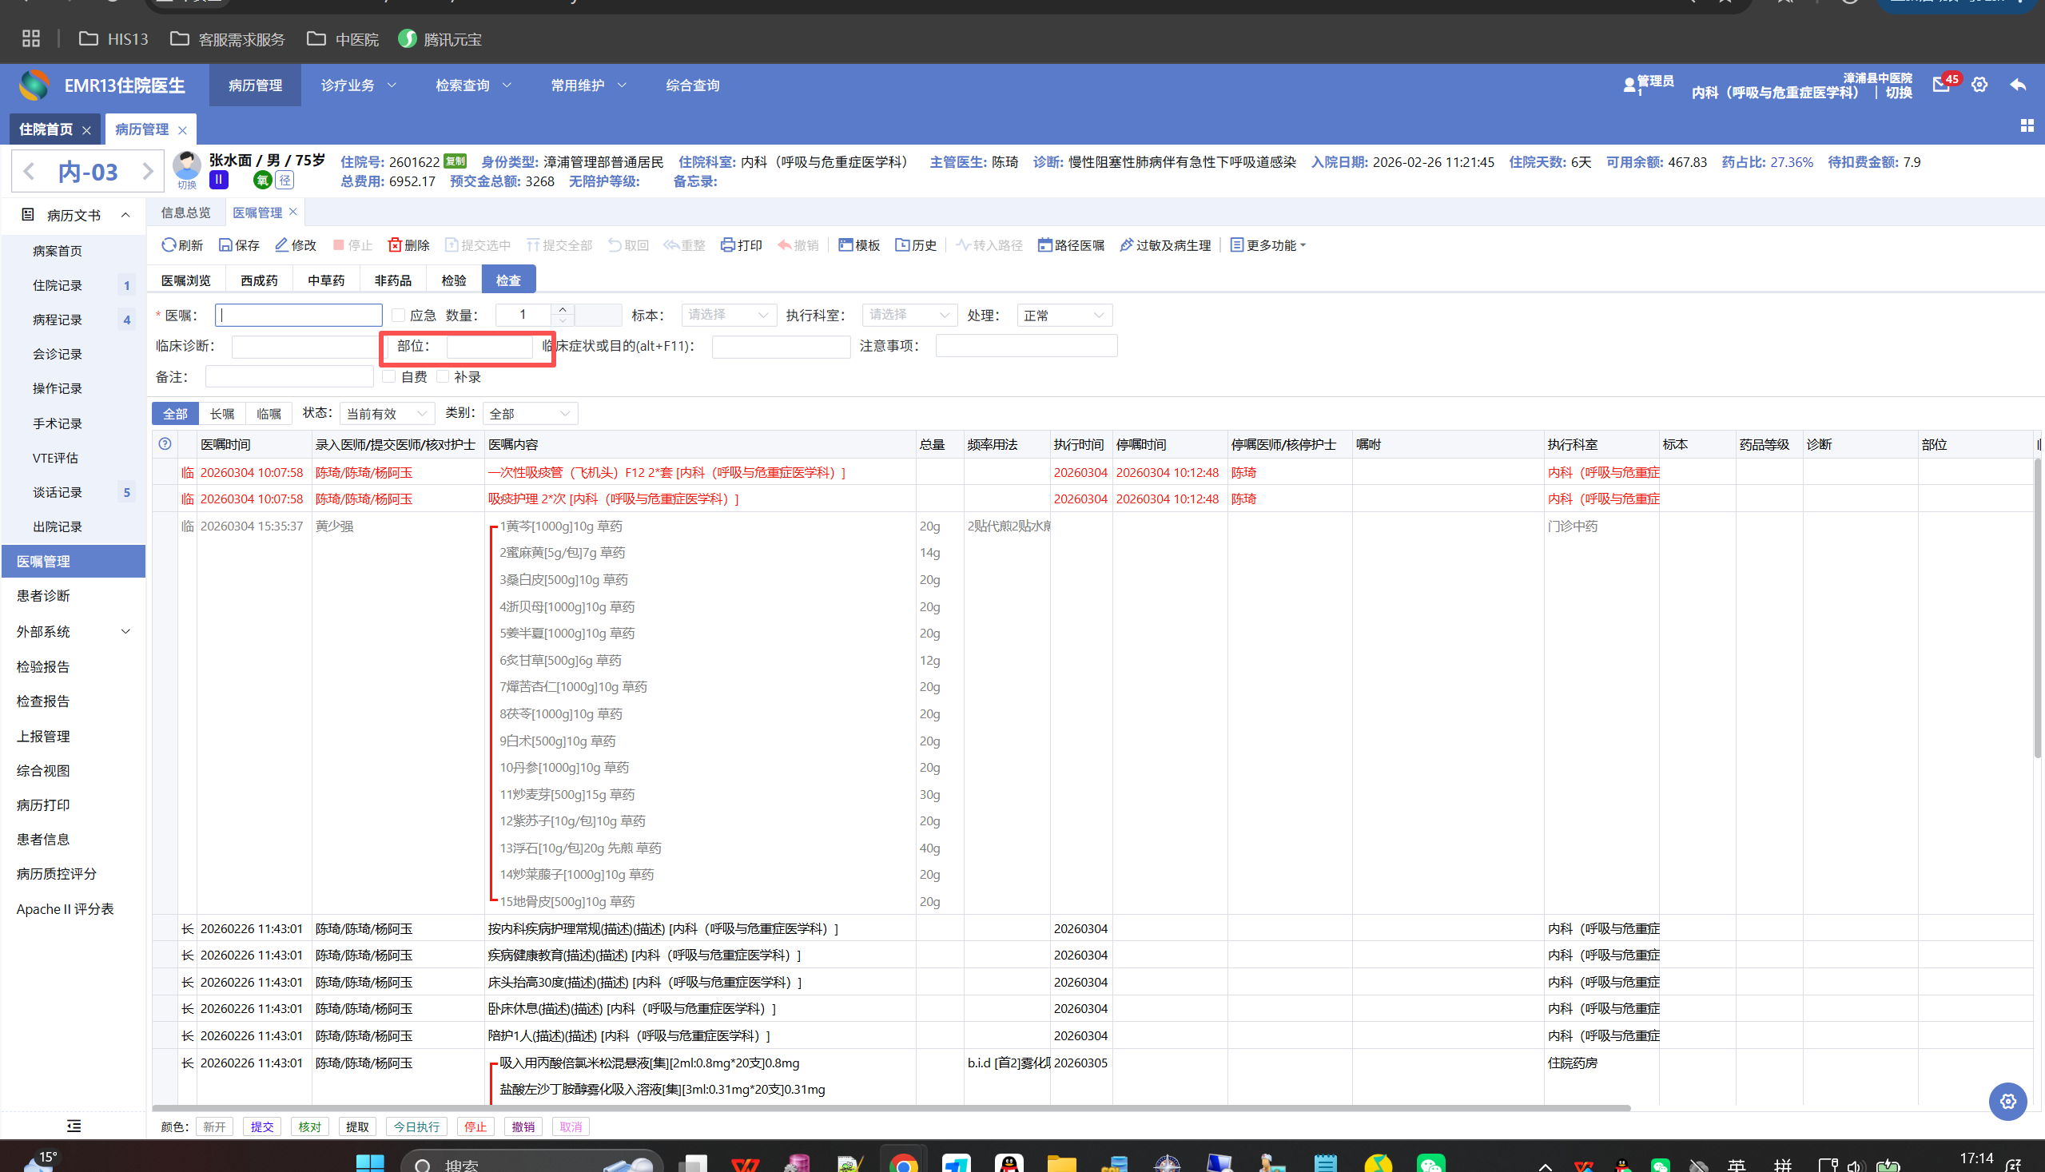Open the 模板 template tool
2045x1172 pixels.
point(858,244)
